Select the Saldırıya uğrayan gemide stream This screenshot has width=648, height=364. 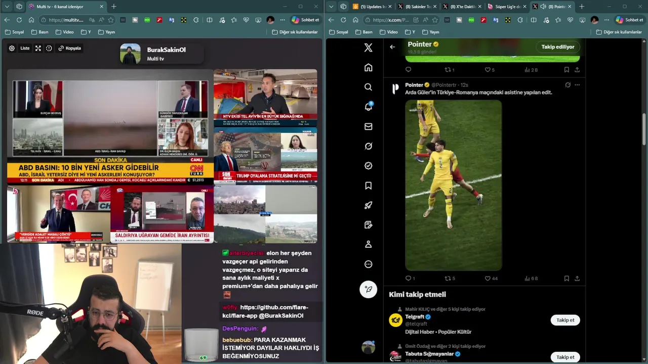pyautogui.click(x=161, y=214)
